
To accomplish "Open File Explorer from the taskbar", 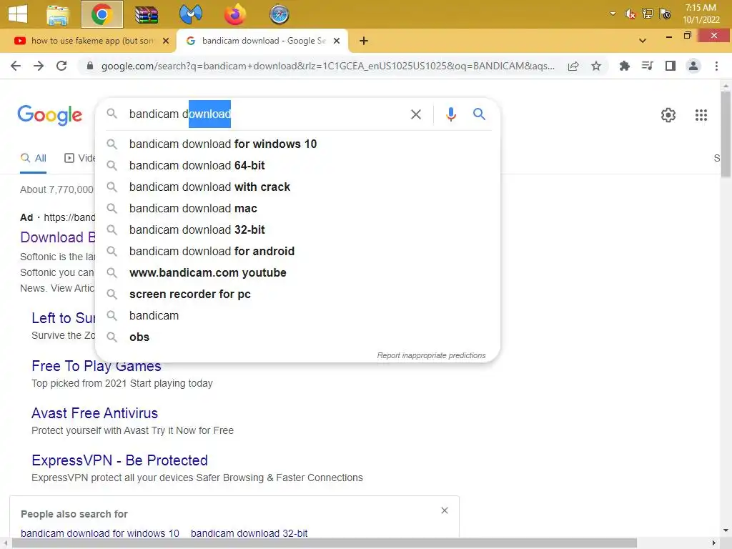I will 58,14.
